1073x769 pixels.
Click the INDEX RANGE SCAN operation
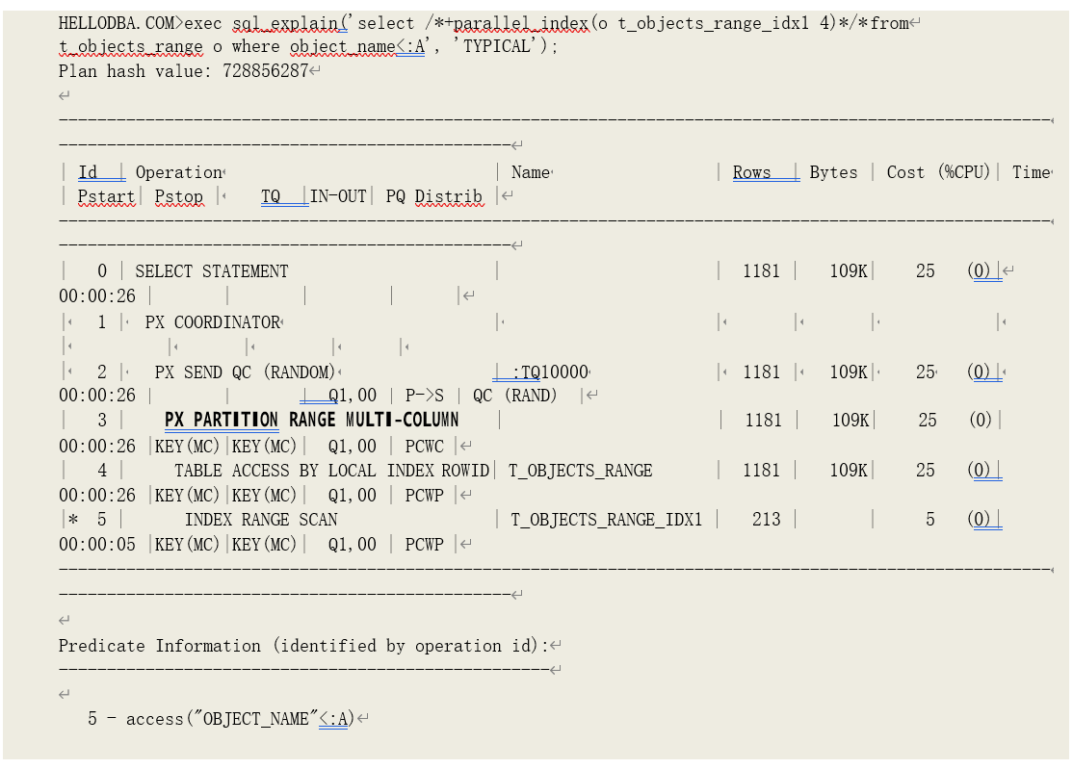coord(261,520)
